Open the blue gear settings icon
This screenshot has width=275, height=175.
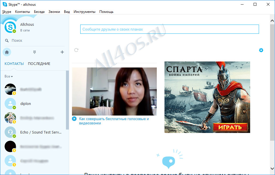[261, 50]
